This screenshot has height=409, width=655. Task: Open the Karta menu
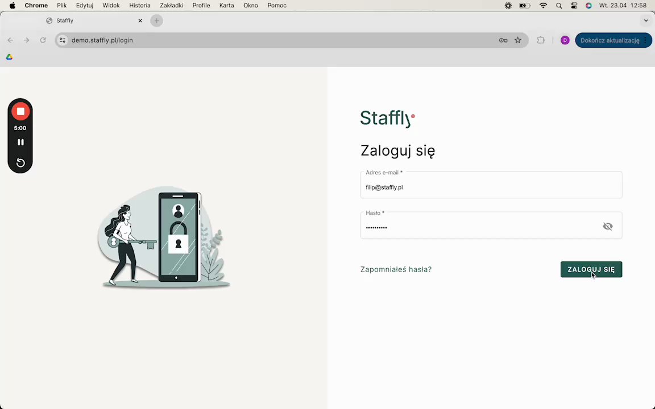tap(226, 6)
